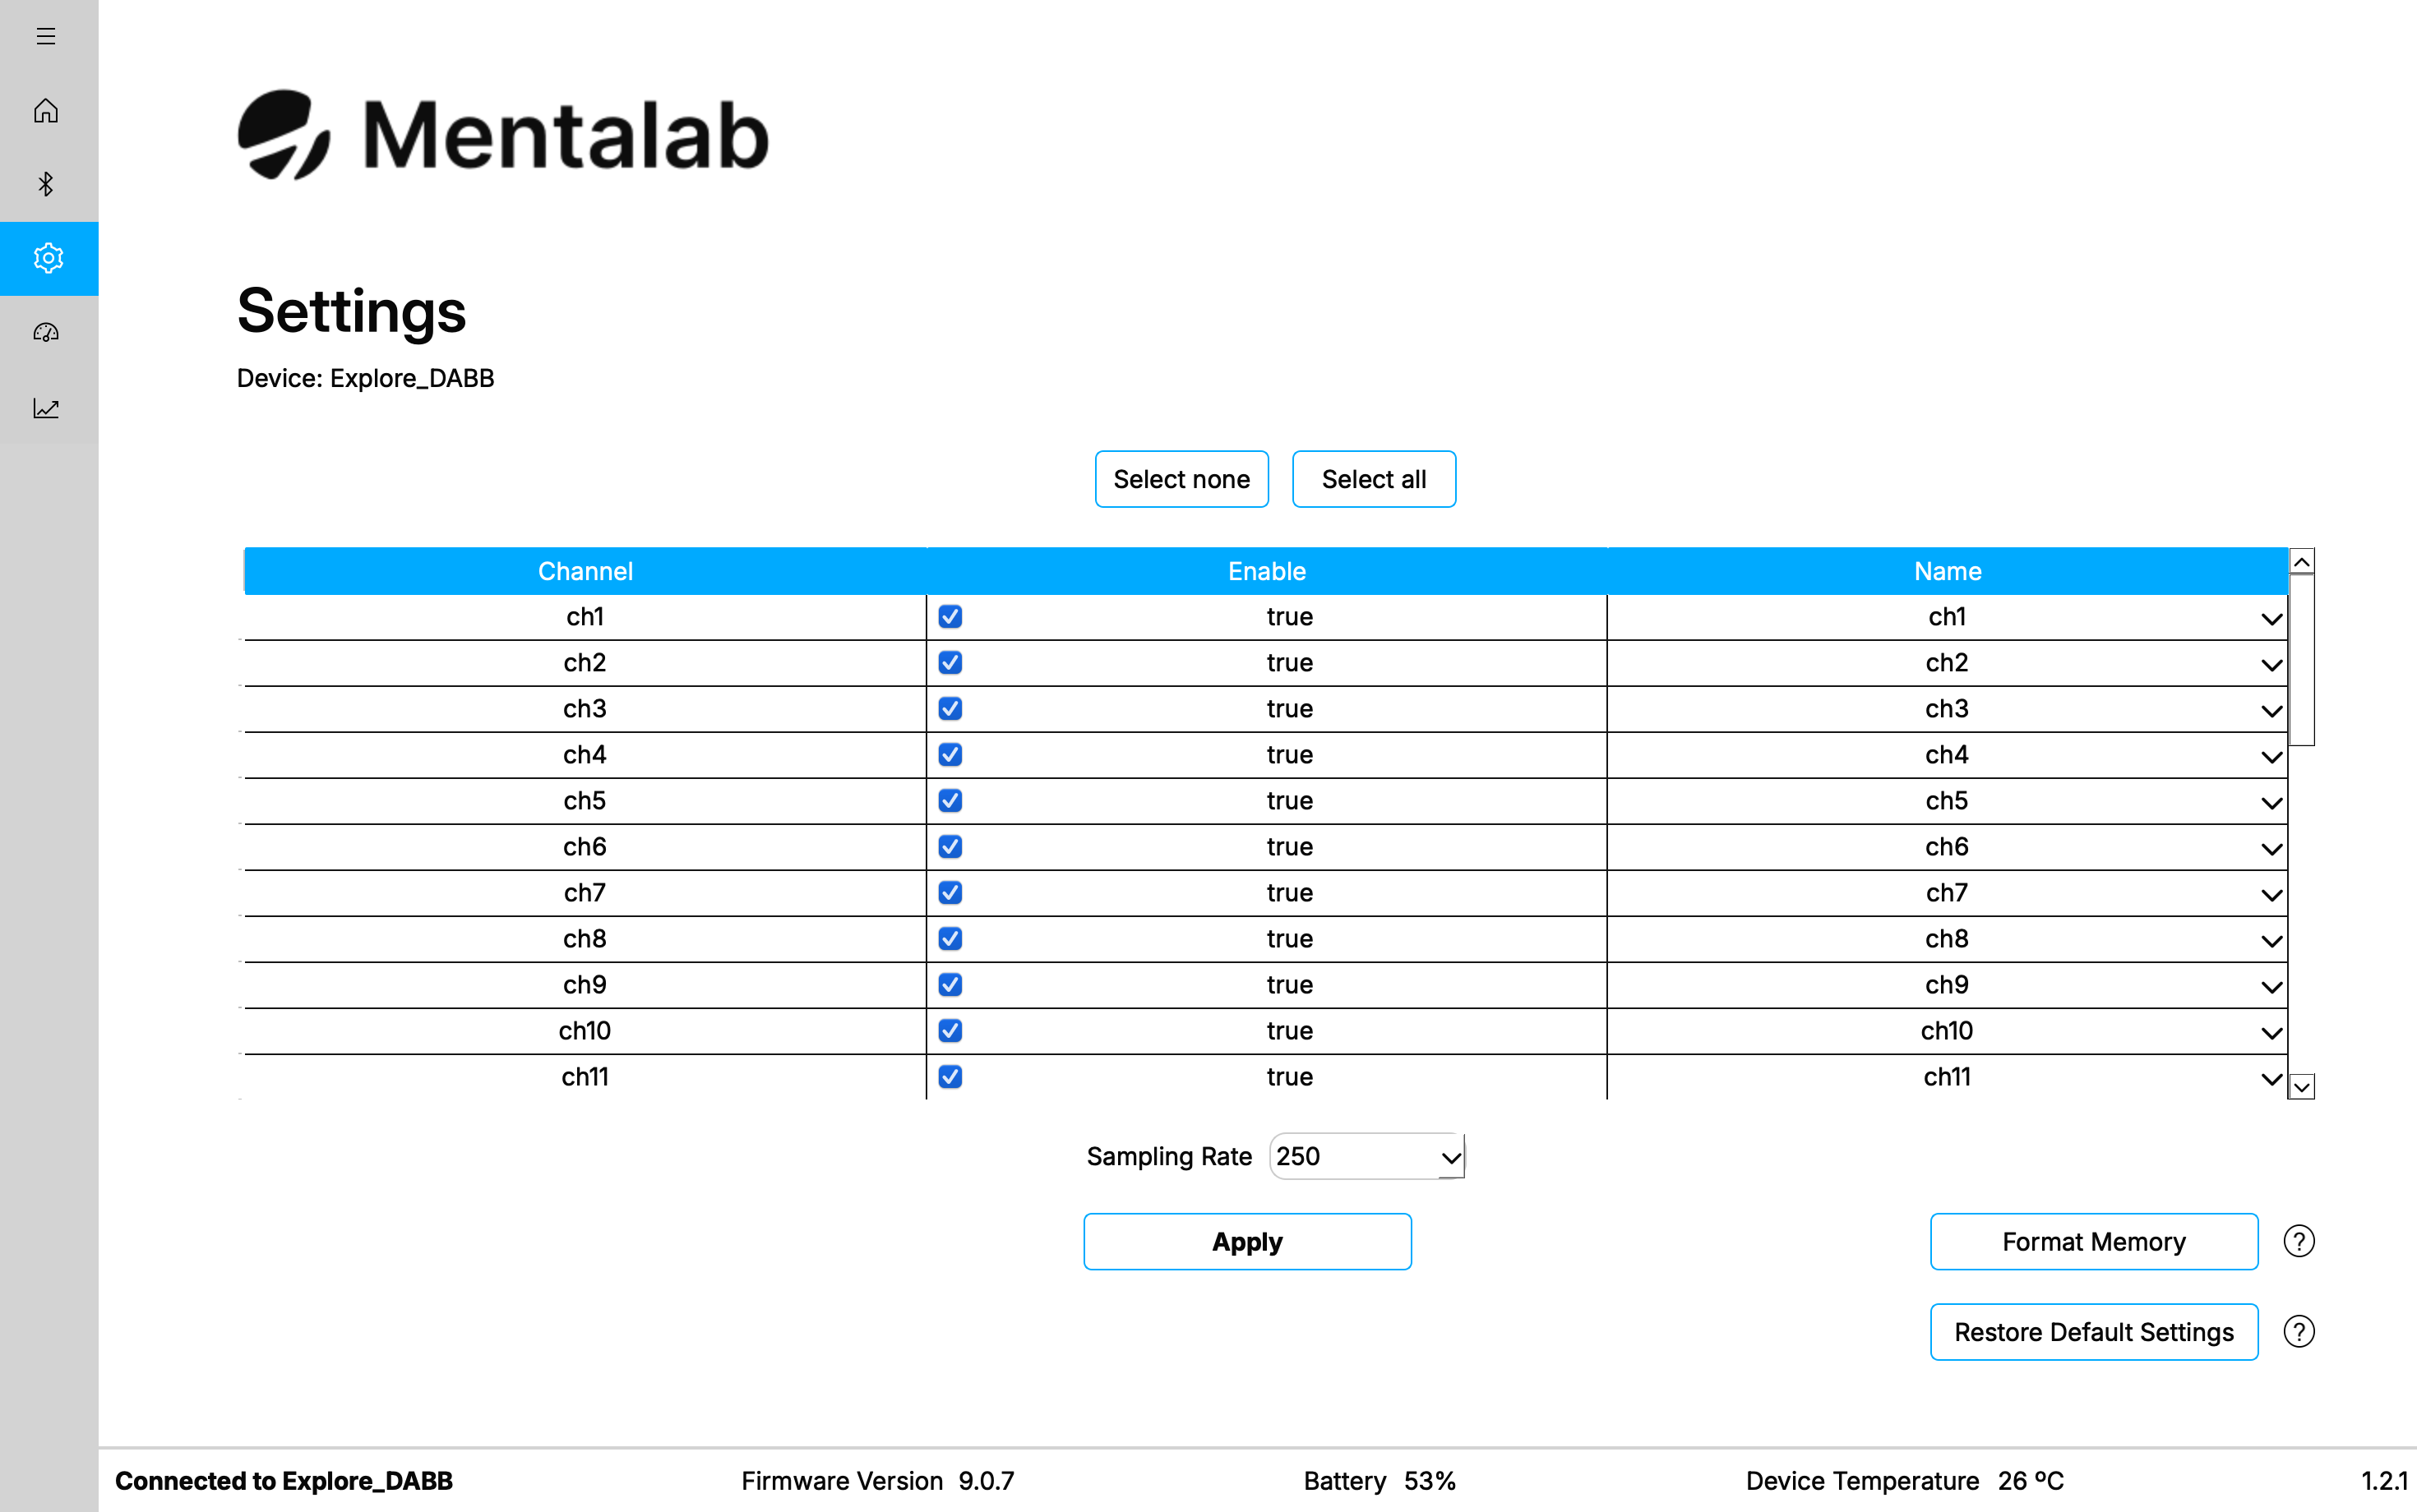
Task: Click the Mentalab logo
Action: click(502, 135)
